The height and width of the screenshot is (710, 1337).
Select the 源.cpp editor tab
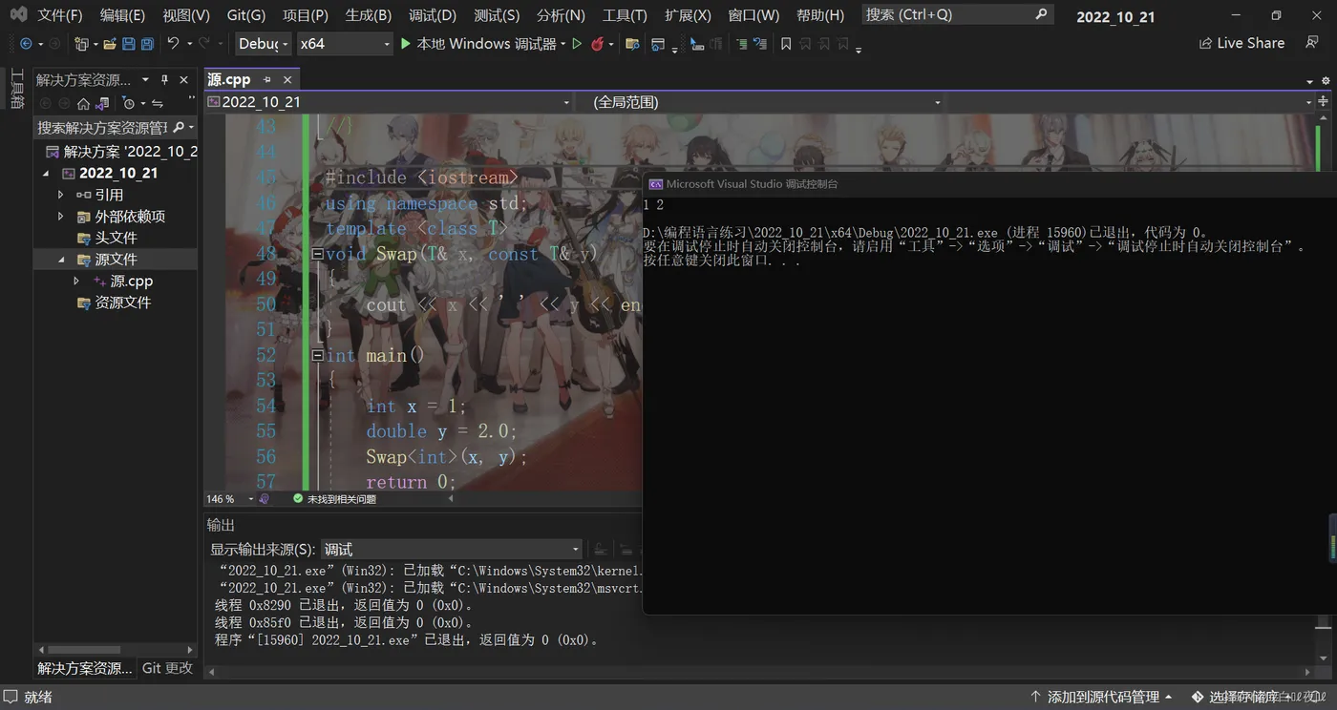(229, 80)
